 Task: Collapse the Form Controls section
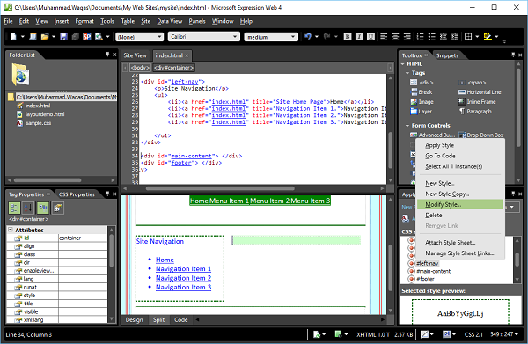tap(407, 126)
